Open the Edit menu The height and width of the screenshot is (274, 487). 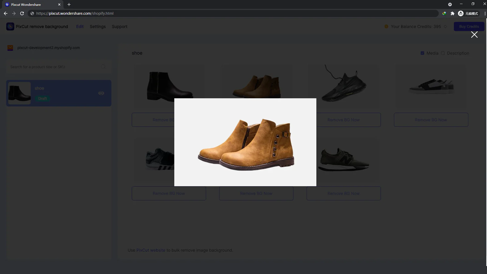click(x=80, y=26)
